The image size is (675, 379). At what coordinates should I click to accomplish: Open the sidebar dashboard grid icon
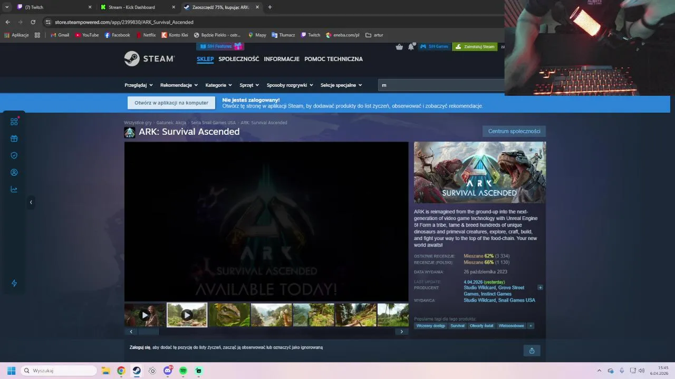[14, 122]
